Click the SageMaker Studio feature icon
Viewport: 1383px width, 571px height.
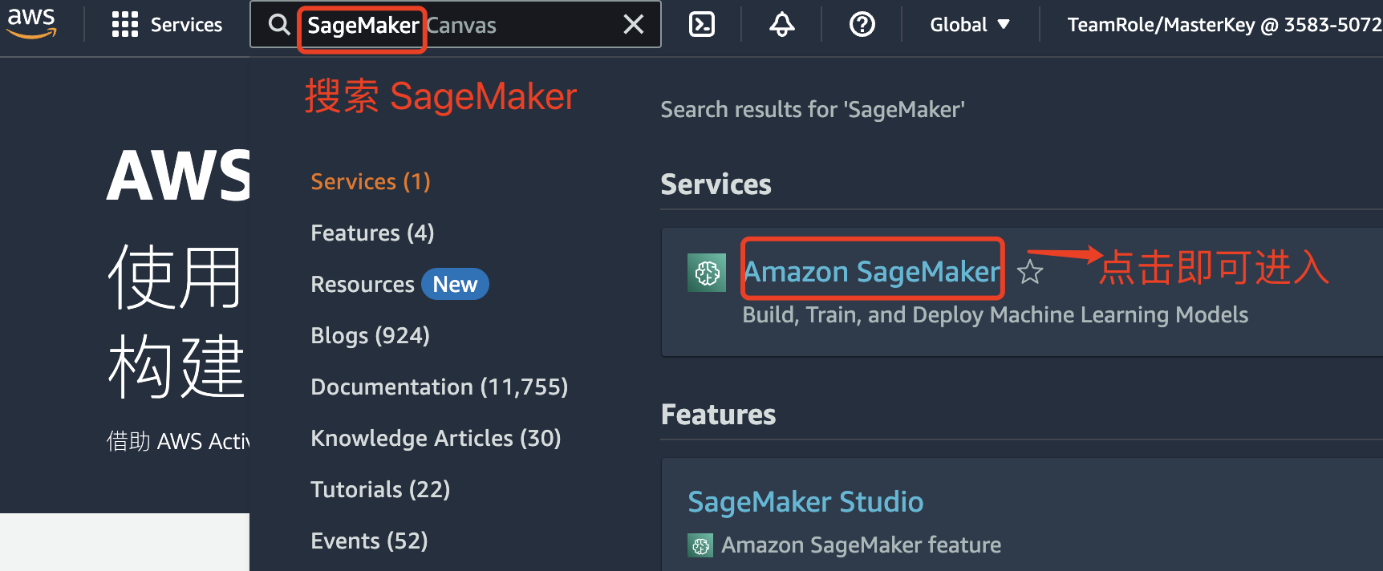tap(700, 546)
